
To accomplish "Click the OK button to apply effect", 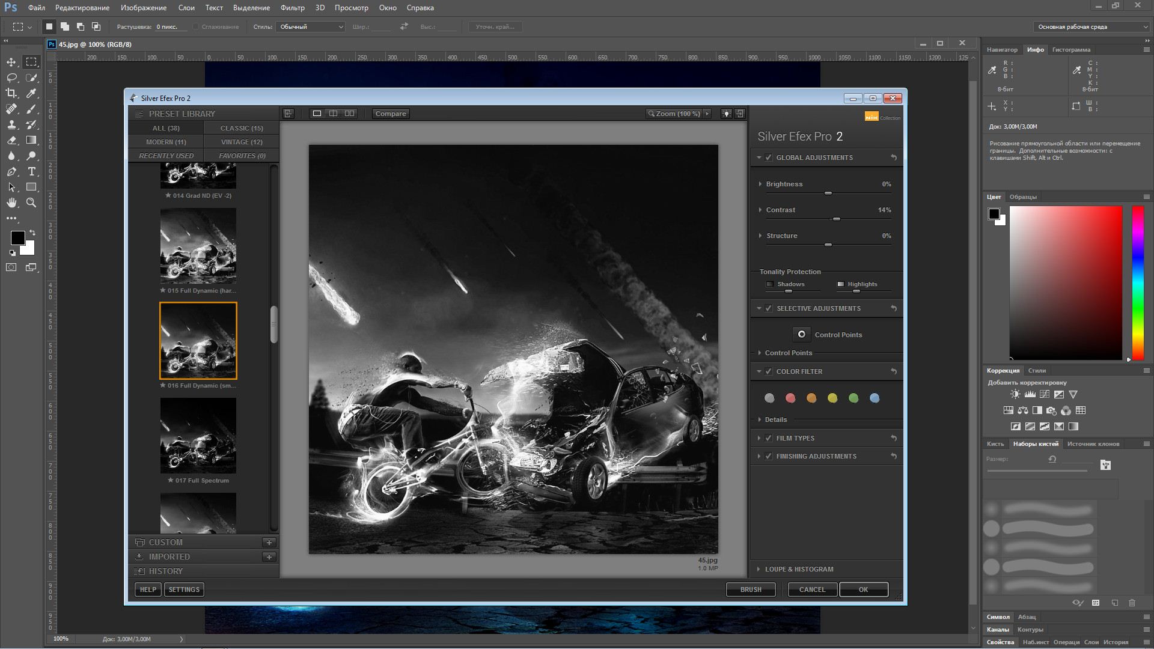I will click(864, 590).
